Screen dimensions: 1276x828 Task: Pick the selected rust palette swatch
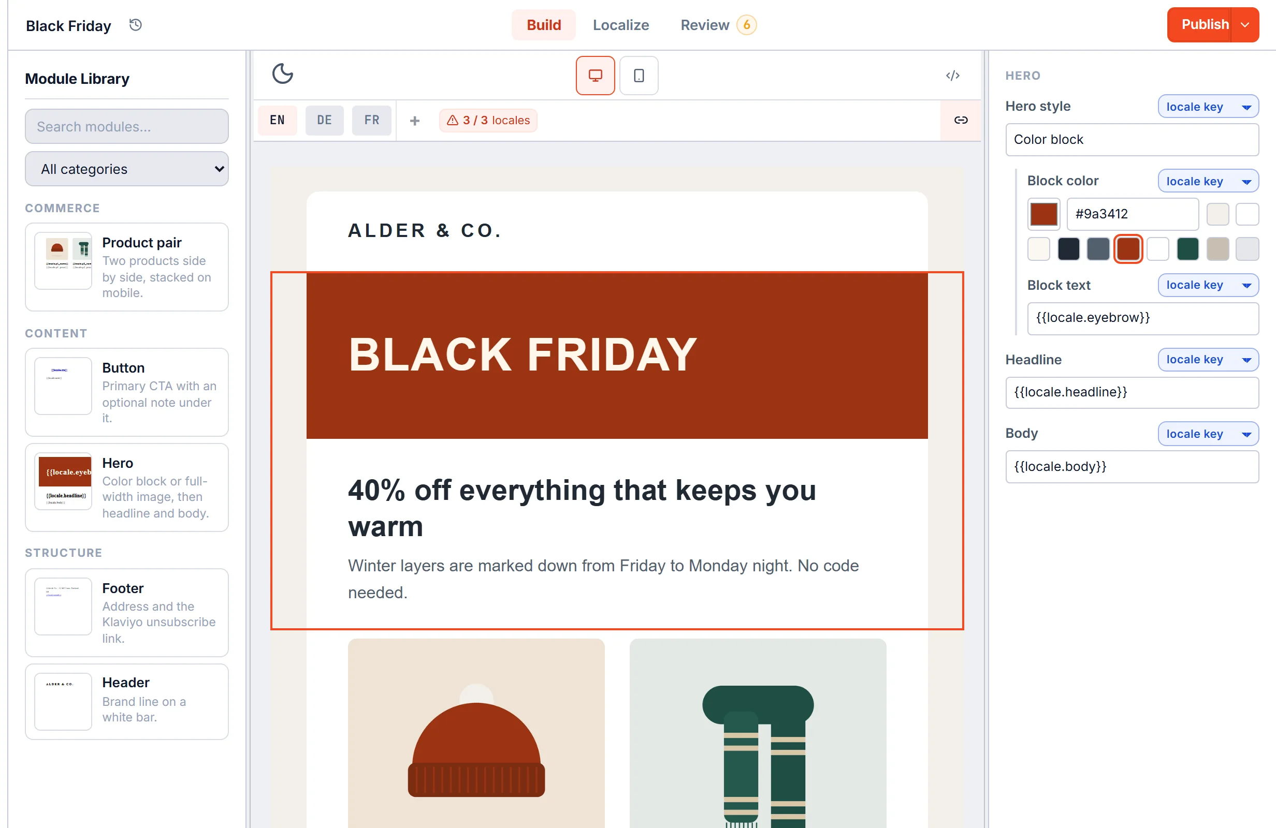tap(1128, 249)
